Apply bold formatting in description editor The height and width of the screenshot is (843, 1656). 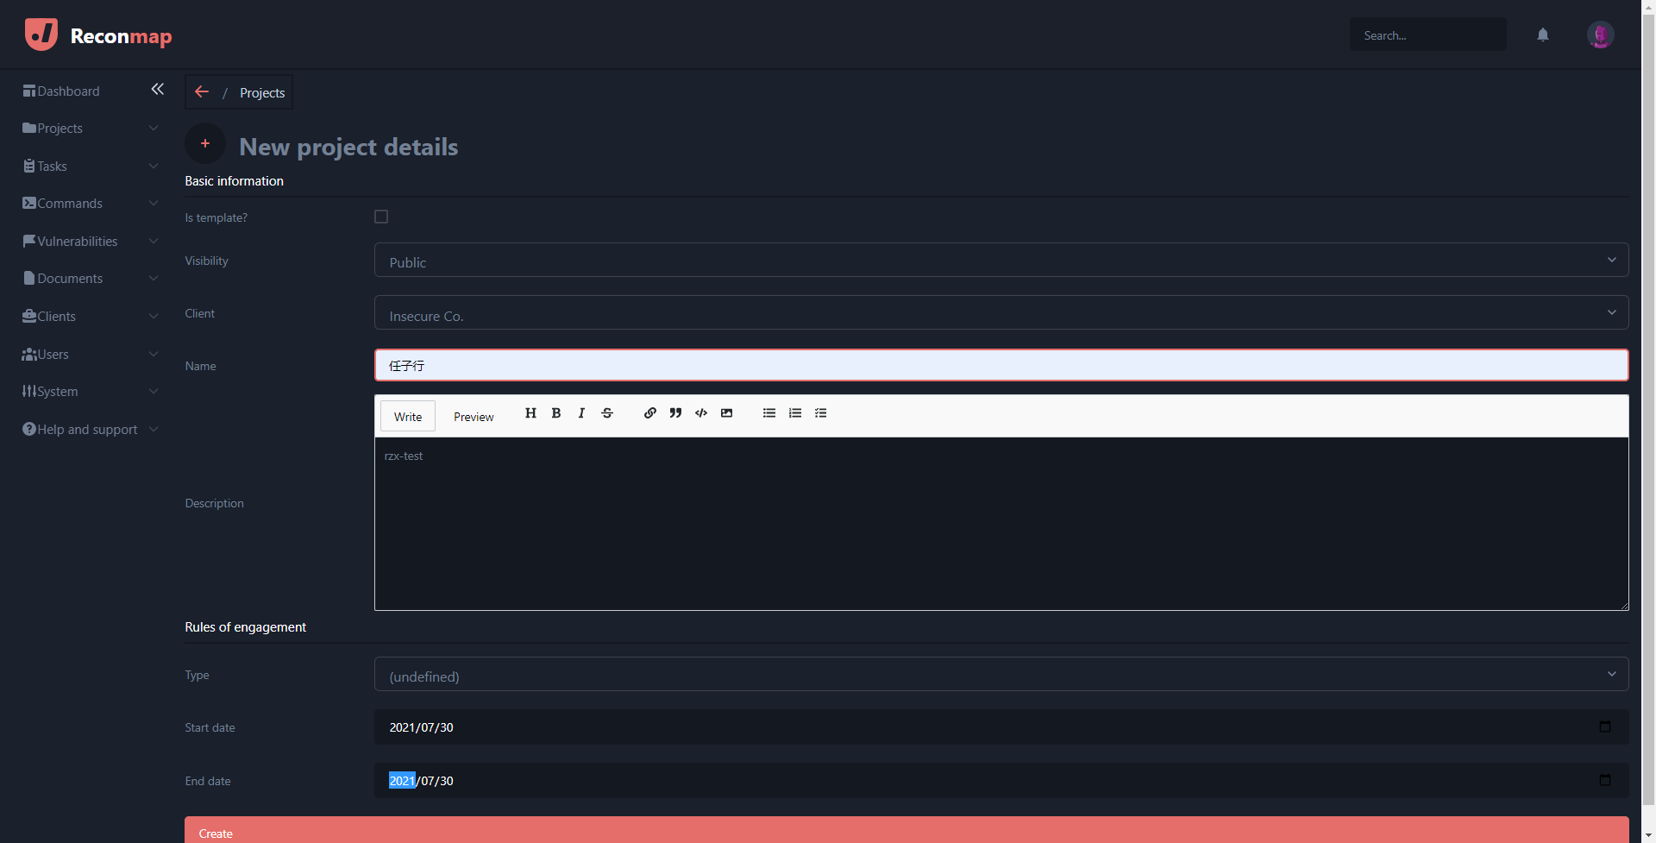tap(556, 413)
